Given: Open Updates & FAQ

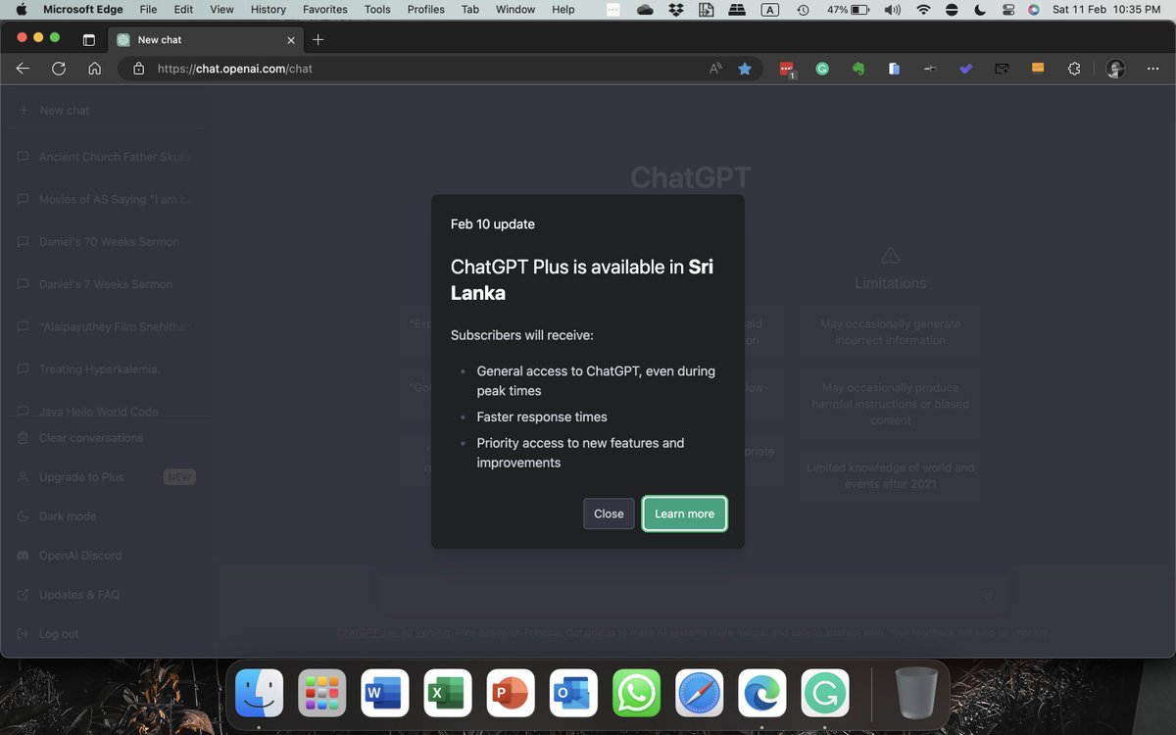Looking at the screenshot, I should click(106, 595).
